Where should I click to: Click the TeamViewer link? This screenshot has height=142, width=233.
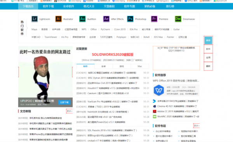[x=51, y=37]
